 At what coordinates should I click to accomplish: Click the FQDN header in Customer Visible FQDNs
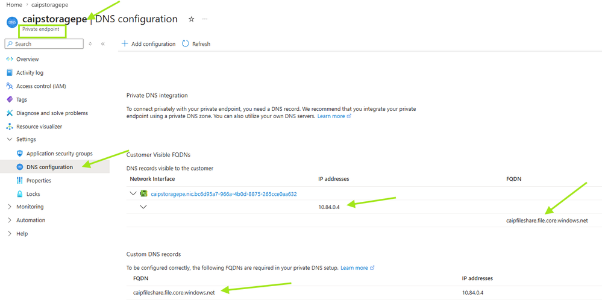pyautogui.click(x=513, y=179)
